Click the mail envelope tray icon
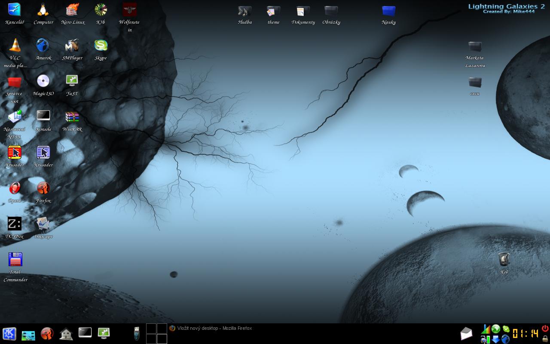This screenshot has width=550, height=344. point(466,334)
